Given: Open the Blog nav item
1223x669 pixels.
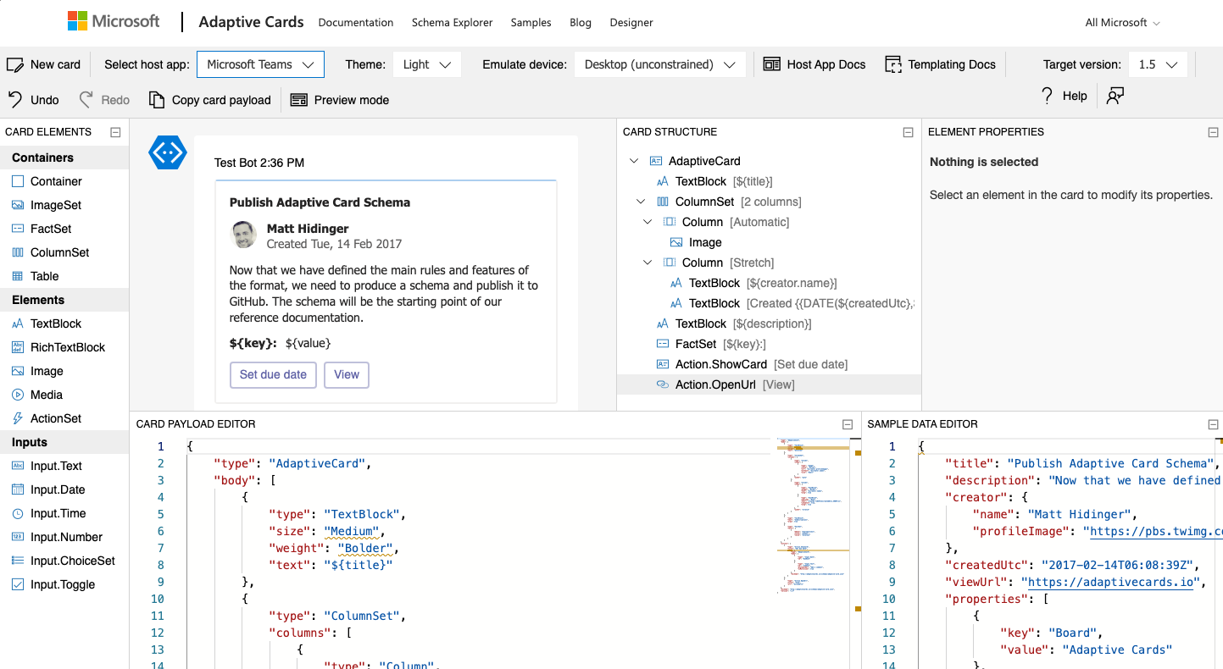Looking at the screenshot, I should point(581,23).
